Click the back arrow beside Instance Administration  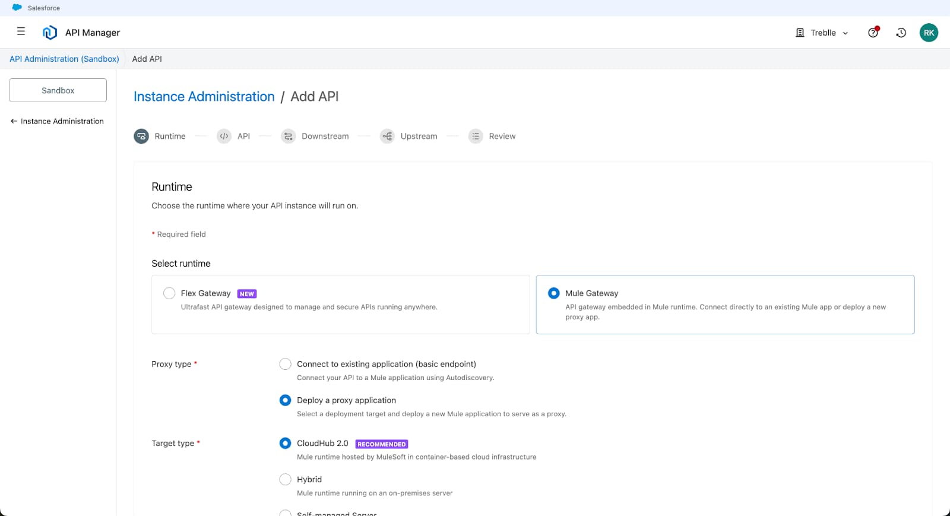coord(14,121)
